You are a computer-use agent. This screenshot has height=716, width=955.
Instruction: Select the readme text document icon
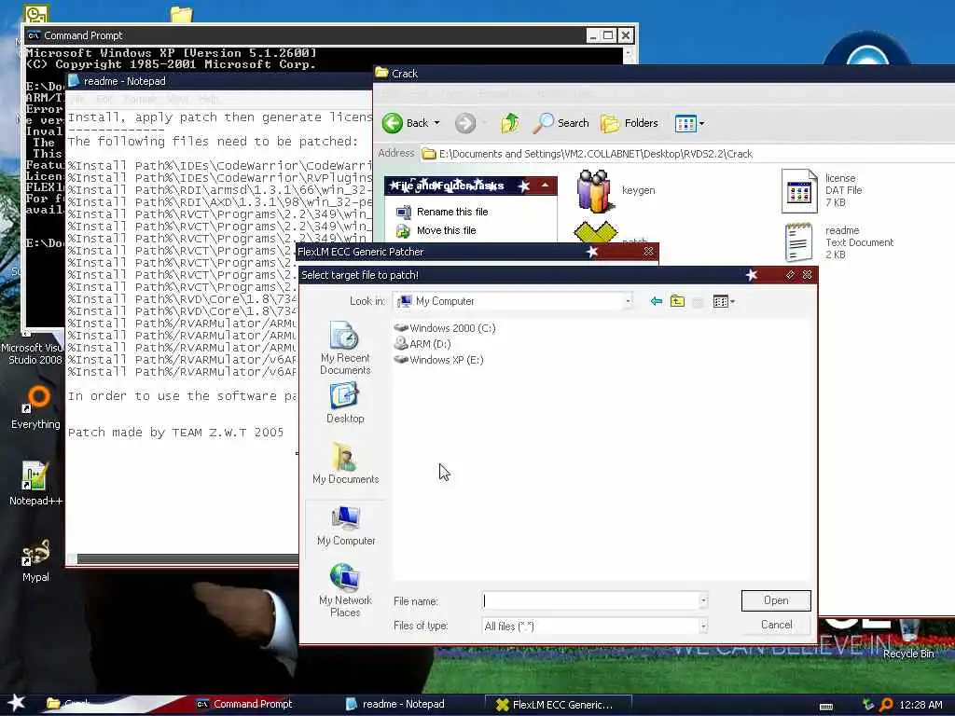point(798,241)
